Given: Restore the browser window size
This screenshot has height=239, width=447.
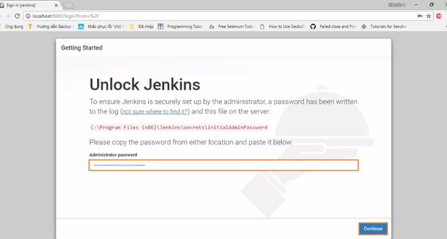Looking at the screenshot, I should 432,5.
